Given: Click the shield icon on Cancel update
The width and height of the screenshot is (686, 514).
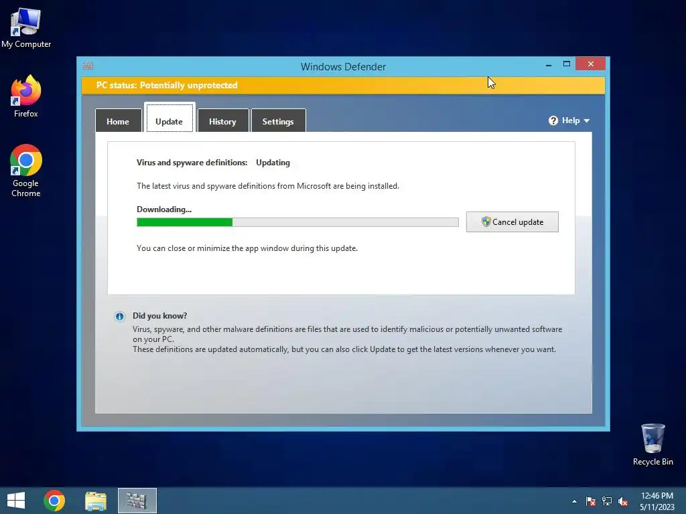Looking at the screenshot, I should click(486, 222).
